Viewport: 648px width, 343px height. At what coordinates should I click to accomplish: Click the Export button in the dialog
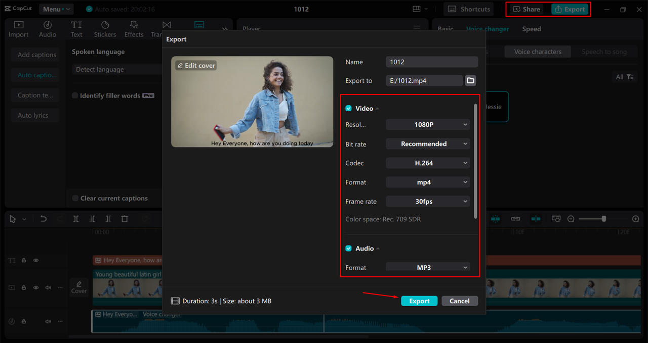419,301
